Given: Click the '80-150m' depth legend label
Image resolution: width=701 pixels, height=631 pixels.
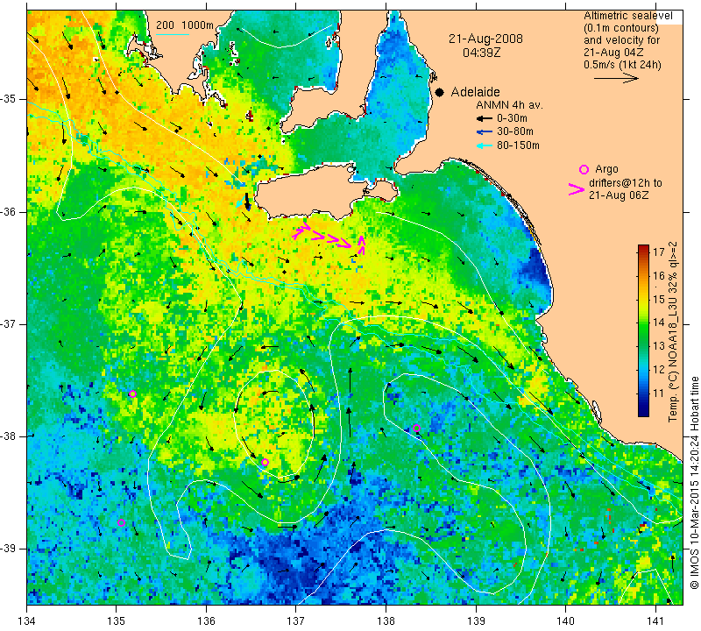Looking at the screenshot, I should tap(518, 145).
